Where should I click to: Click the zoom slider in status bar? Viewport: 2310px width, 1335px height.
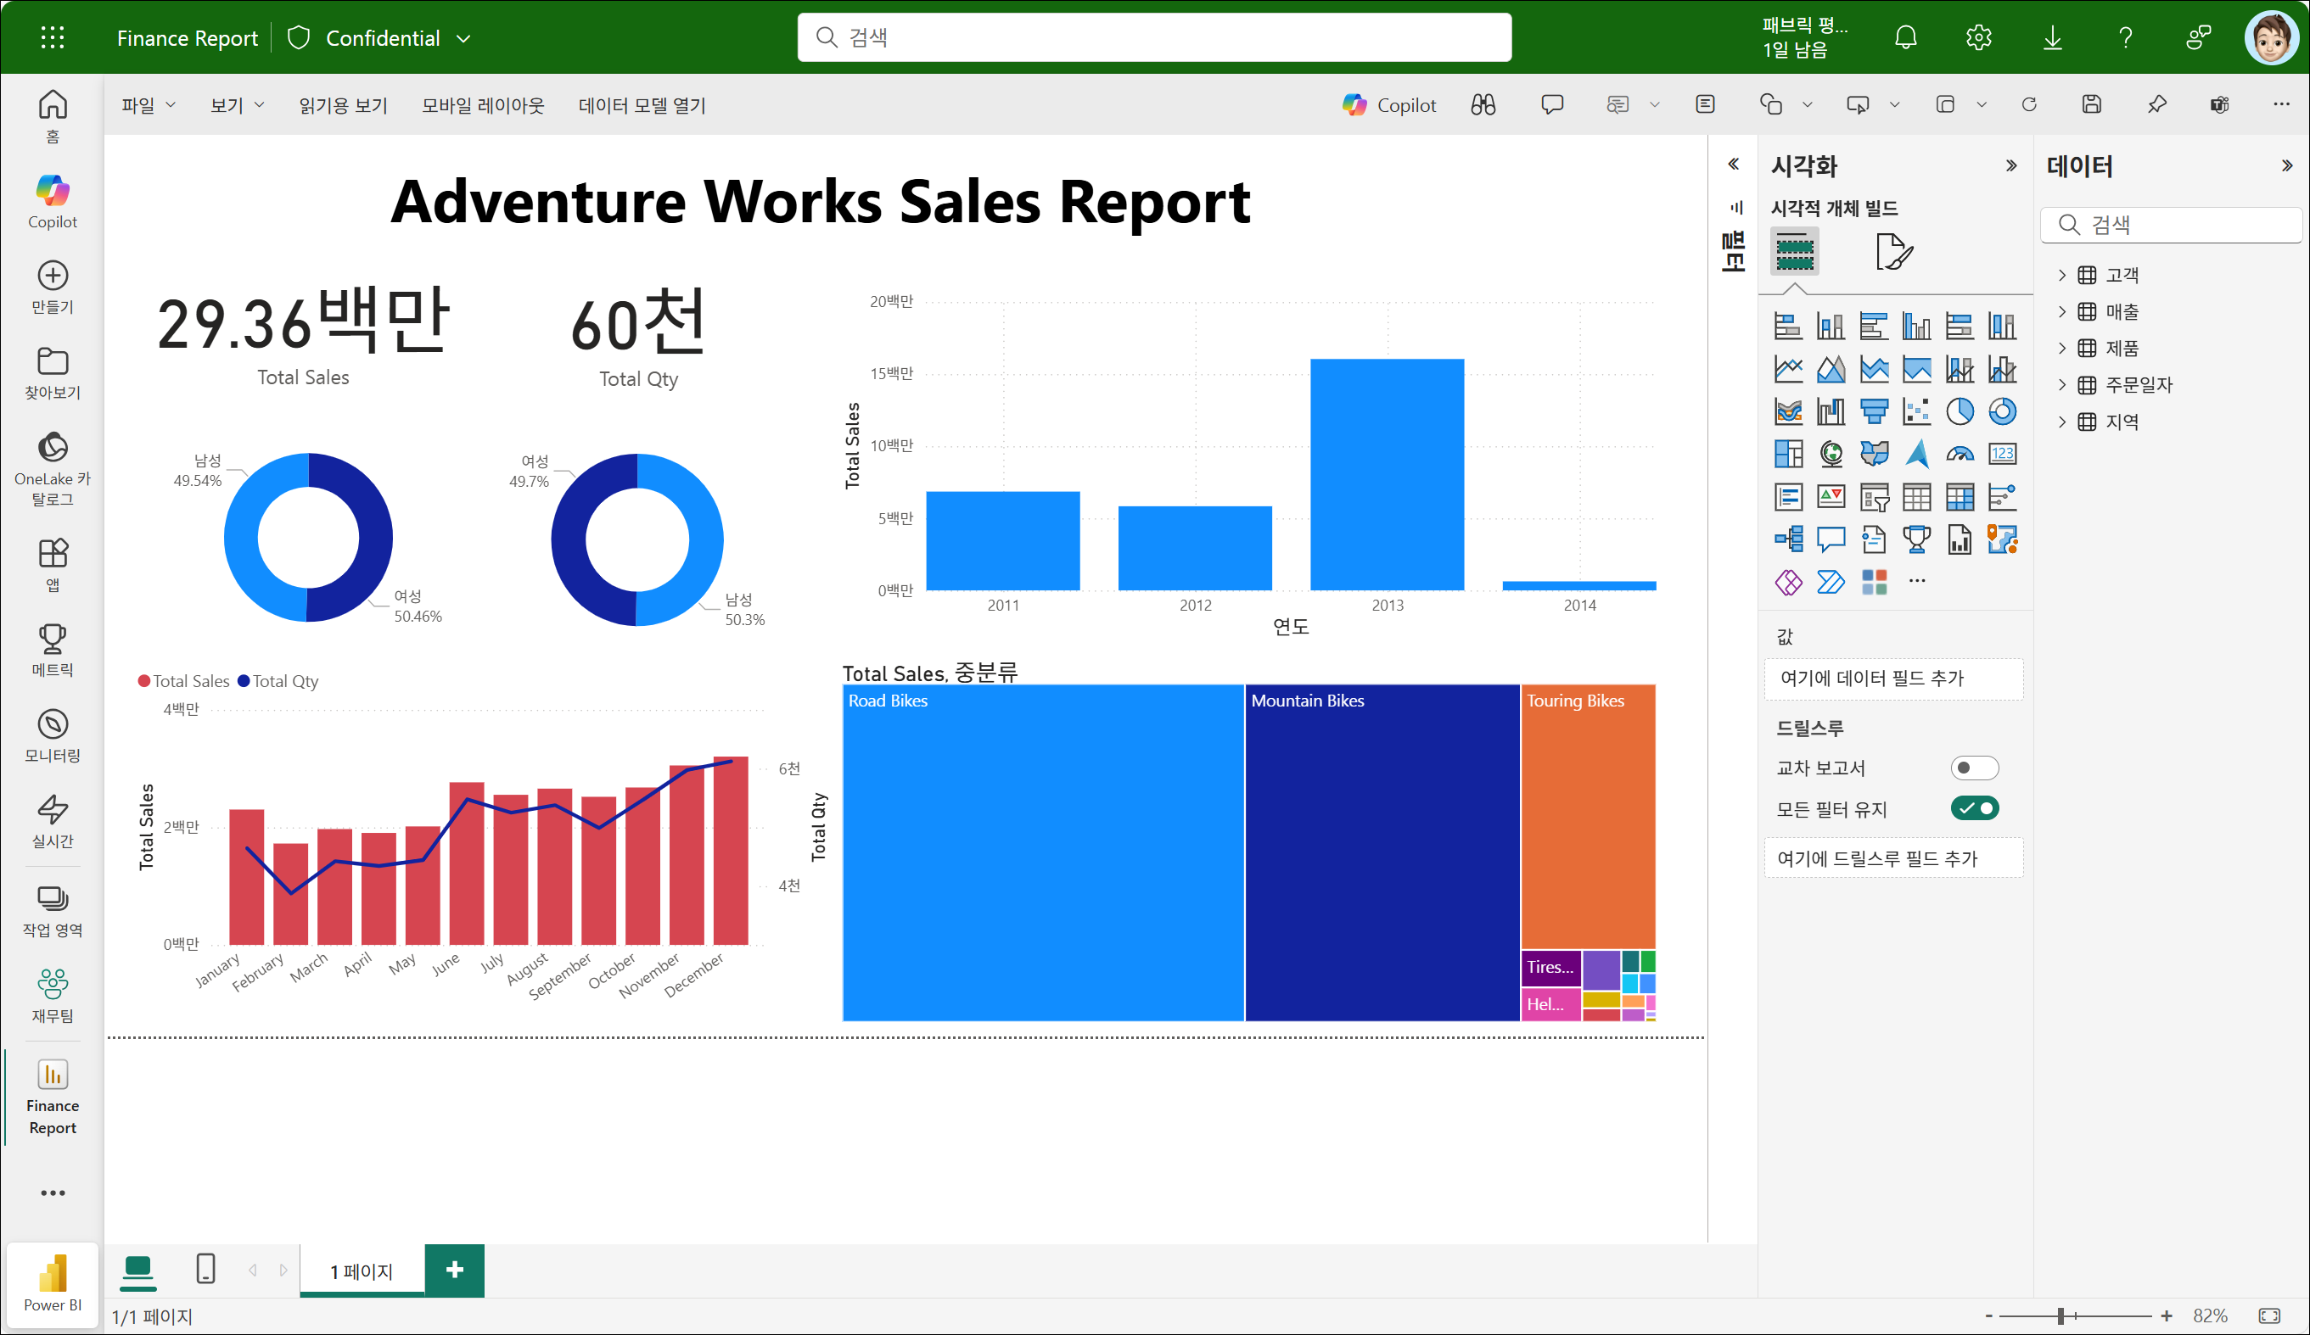[x=2060, y=1315]
